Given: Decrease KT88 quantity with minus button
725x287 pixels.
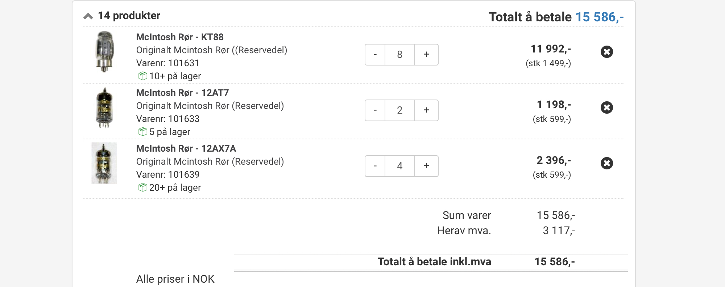Looking at the screenshot, I should tap(375, 55).
